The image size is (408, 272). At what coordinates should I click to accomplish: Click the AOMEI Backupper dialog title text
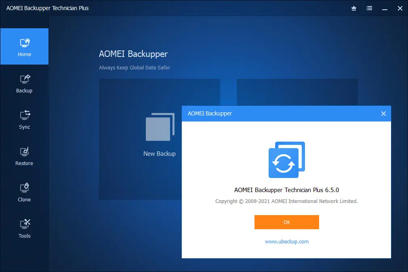(x=210, y=114)
